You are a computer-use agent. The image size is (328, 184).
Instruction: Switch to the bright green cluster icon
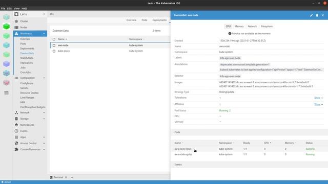tap(6, 27)
